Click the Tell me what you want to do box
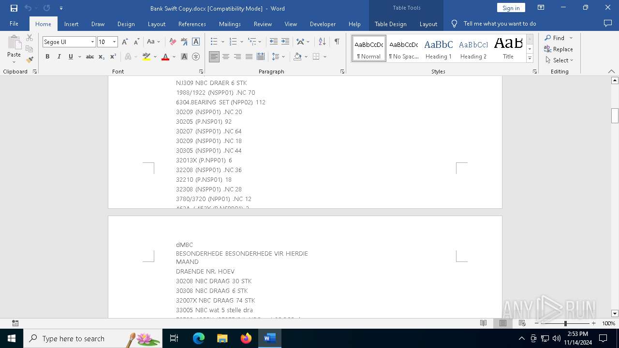This screenshot has width=619, height=348. coord(500,24)
